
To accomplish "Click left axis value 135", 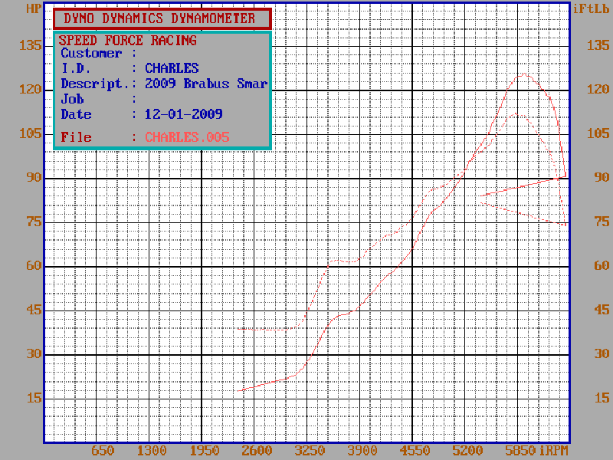I will (31, 45).
